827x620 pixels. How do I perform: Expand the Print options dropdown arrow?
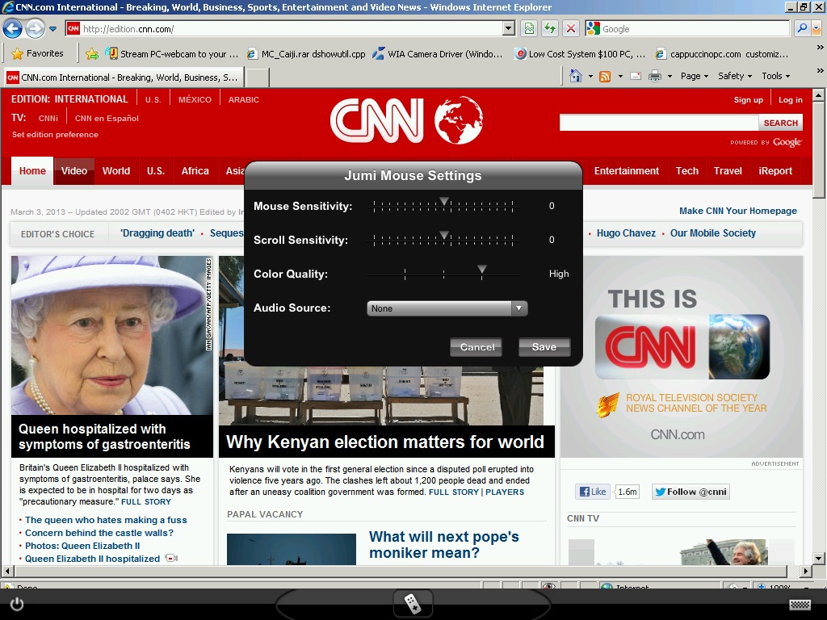[670, 77]
